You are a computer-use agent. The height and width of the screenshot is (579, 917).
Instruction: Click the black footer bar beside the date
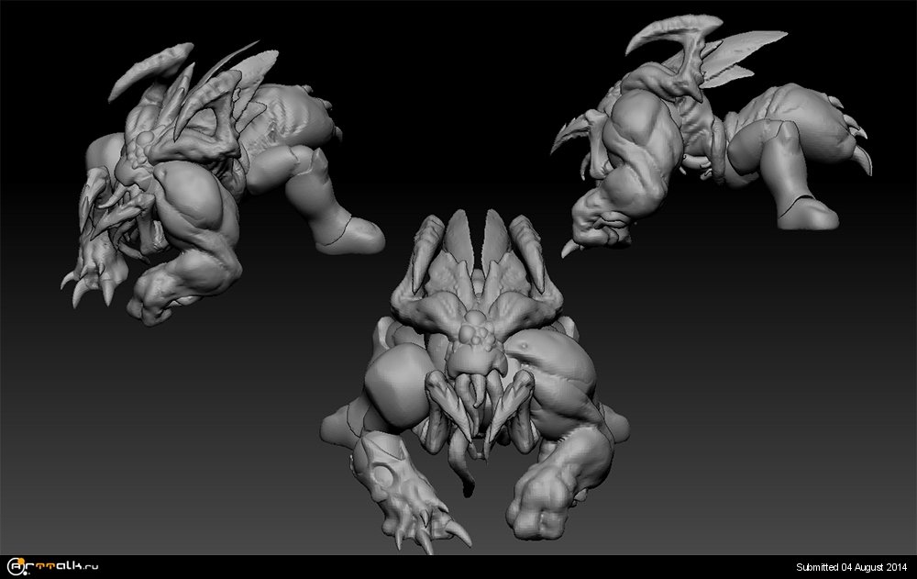458,567
